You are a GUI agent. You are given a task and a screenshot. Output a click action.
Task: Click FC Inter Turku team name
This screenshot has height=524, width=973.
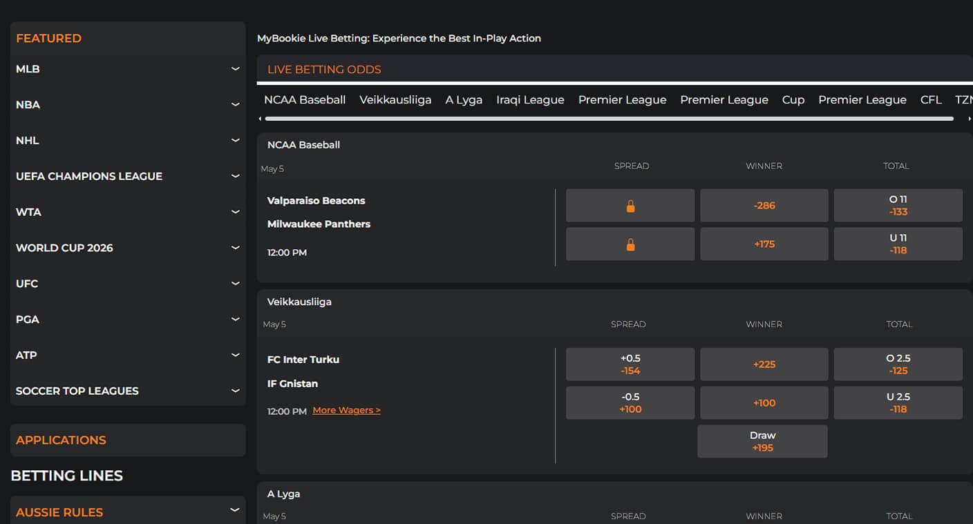[x=303, y=360]
